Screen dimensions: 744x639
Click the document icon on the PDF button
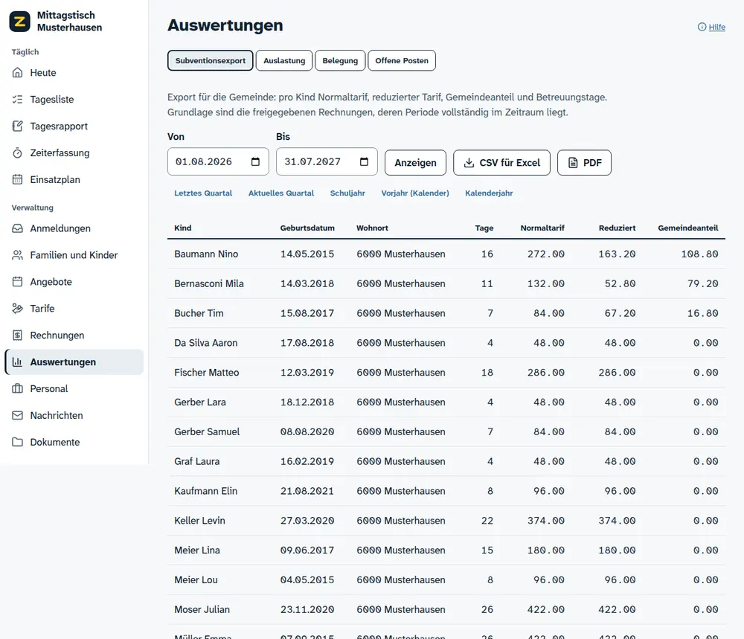point(573,163)
